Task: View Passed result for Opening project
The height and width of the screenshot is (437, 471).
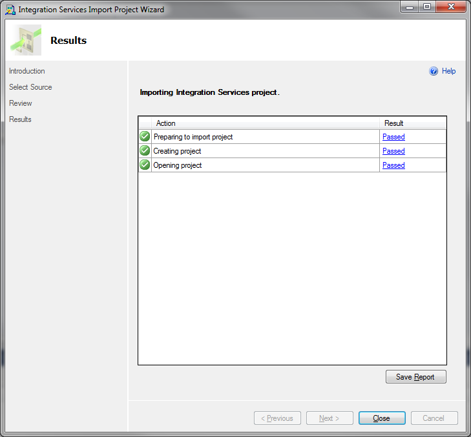Action: click(x=393, y=165)
